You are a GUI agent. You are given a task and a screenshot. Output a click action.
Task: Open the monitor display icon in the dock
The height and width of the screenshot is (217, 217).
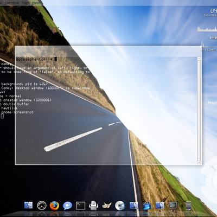tap(173, 206)
